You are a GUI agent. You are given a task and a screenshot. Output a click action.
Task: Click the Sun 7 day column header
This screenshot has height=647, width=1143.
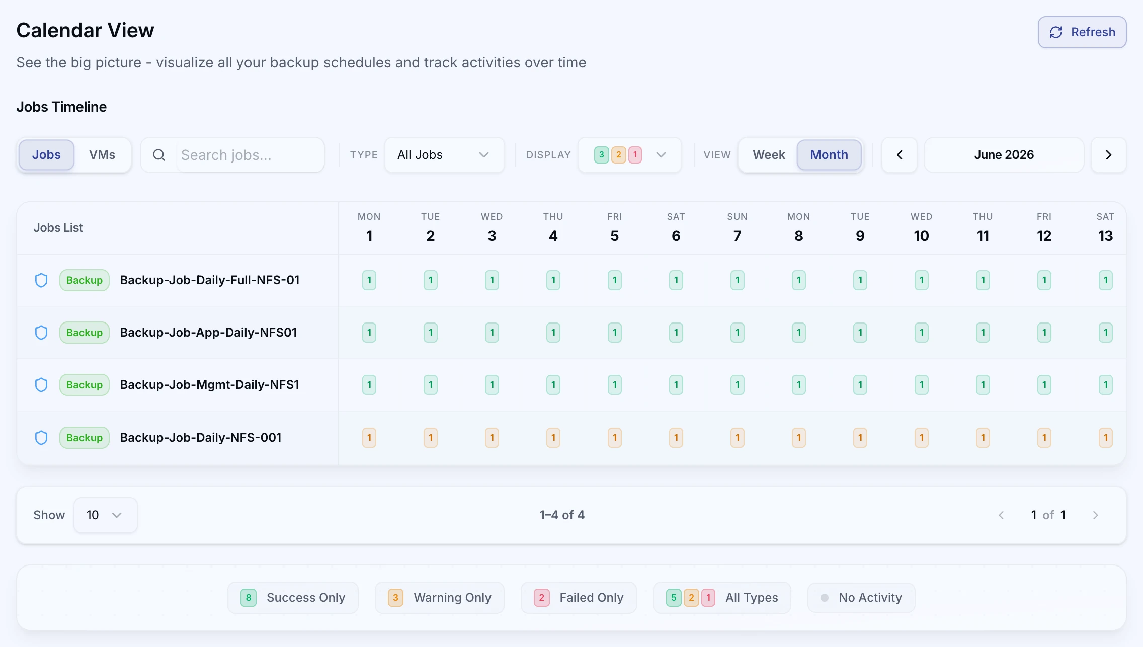738,228
